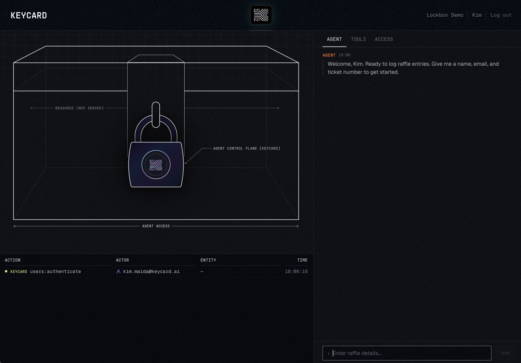Screen dimensions: 521x363
Task: Open the ACCESS tab
Action: click(x=384, y=39)
